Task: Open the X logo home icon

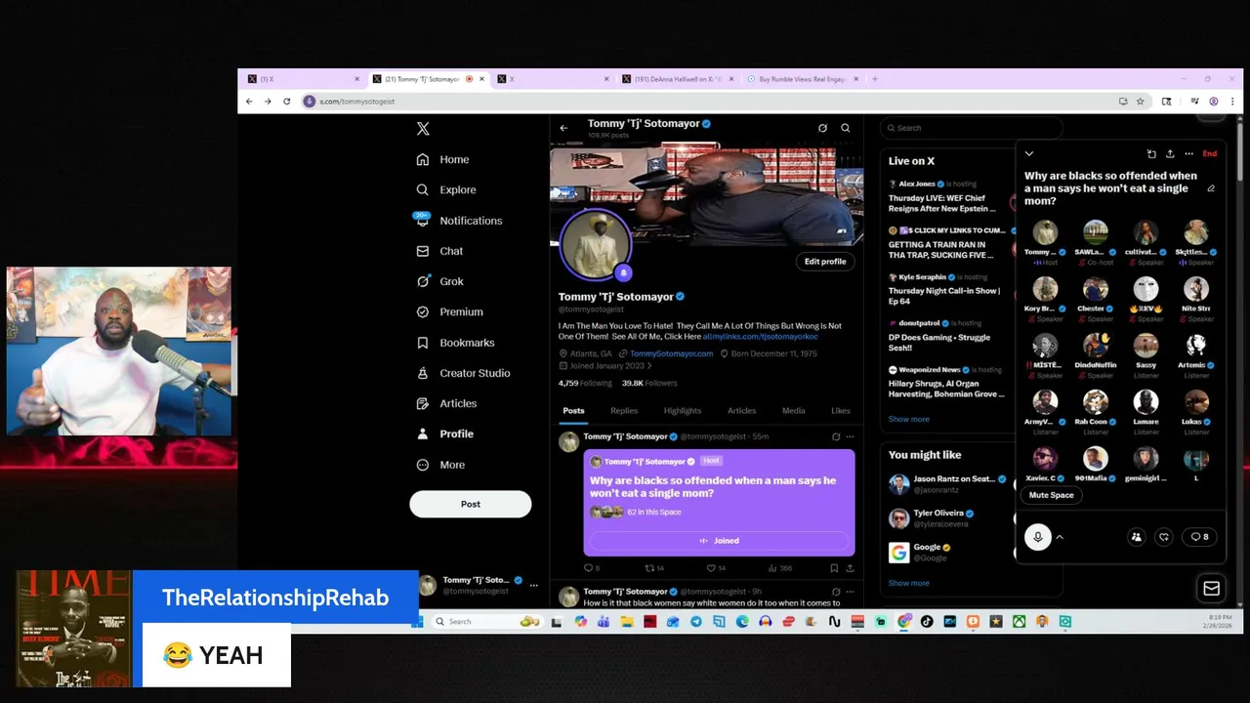Action: (x=423, y=128)
